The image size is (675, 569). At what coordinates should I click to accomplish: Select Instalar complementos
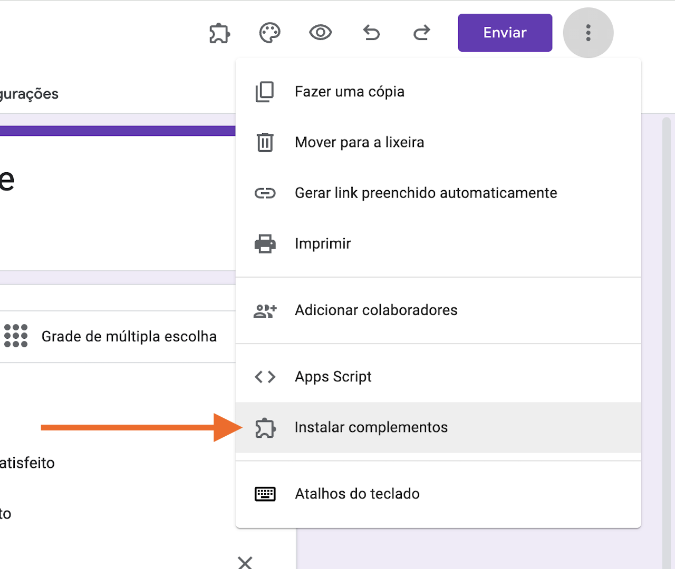(371, 427)
